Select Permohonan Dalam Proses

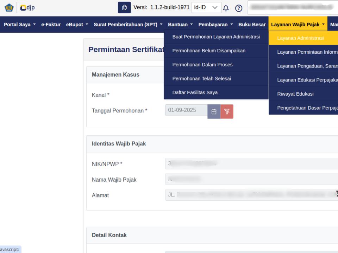[x=216, y=65]
